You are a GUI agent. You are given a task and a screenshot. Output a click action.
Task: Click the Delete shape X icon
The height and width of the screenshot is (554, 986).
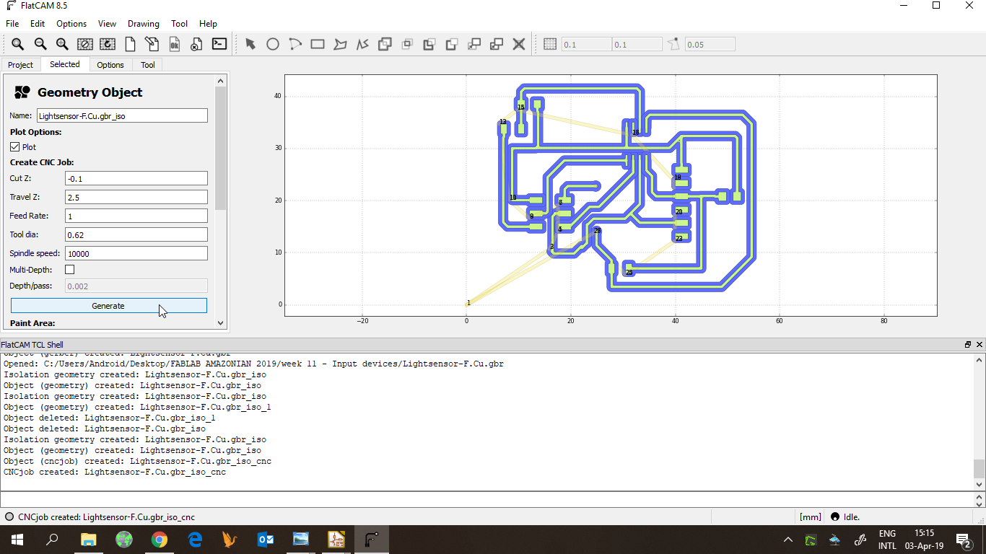click(x=519, y=44)
